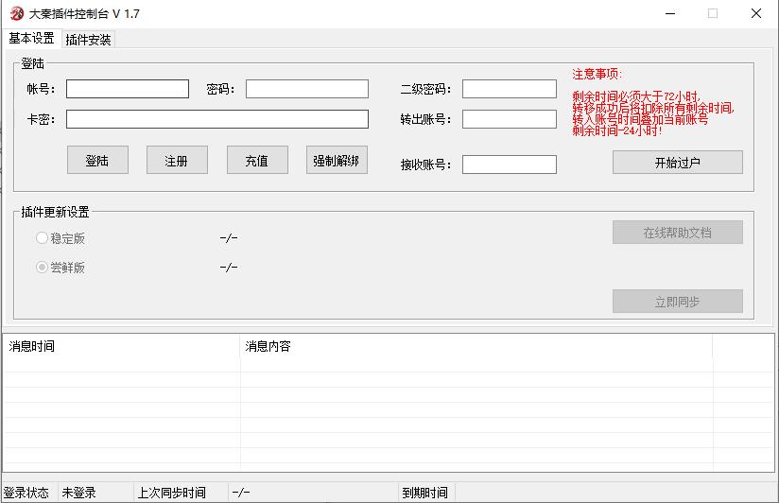Click the 消息内容 column header

pyautogui.click(x=476, y=346)
